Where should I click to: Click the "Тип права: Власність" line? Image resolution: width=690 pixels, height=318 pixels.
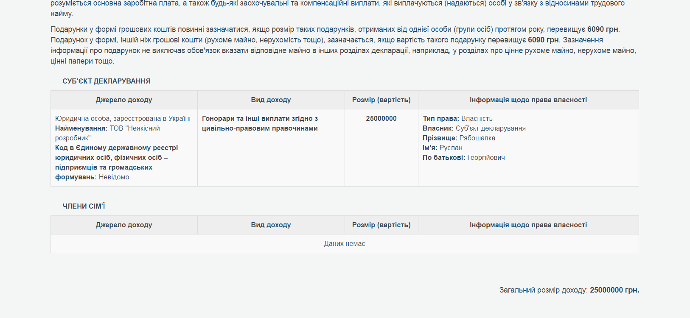click(x=457, y=119)
